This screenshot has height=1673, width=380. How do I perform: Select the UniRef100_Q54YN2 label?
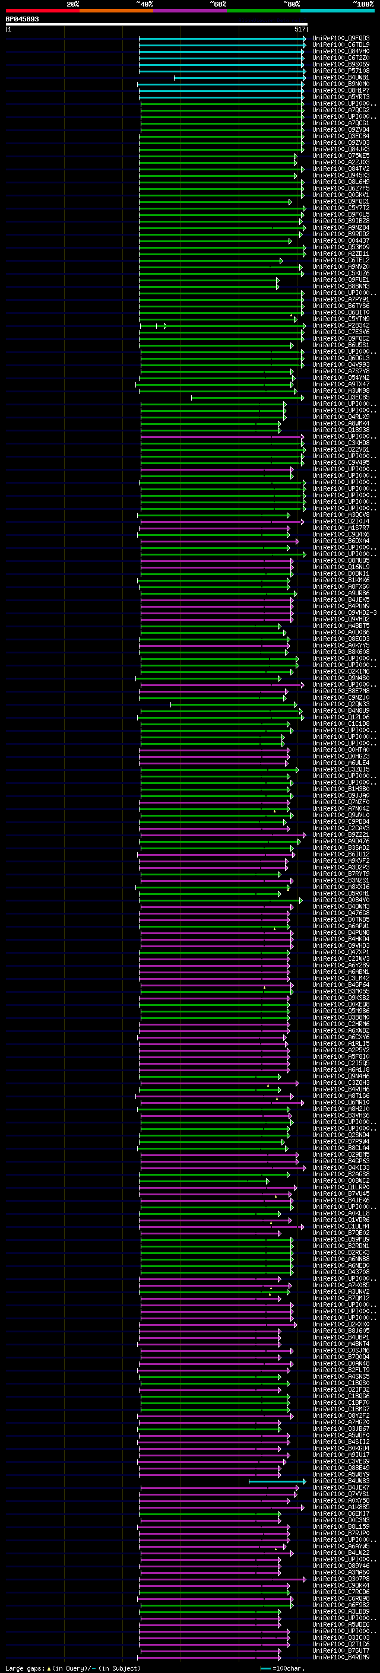coord(341,377)
